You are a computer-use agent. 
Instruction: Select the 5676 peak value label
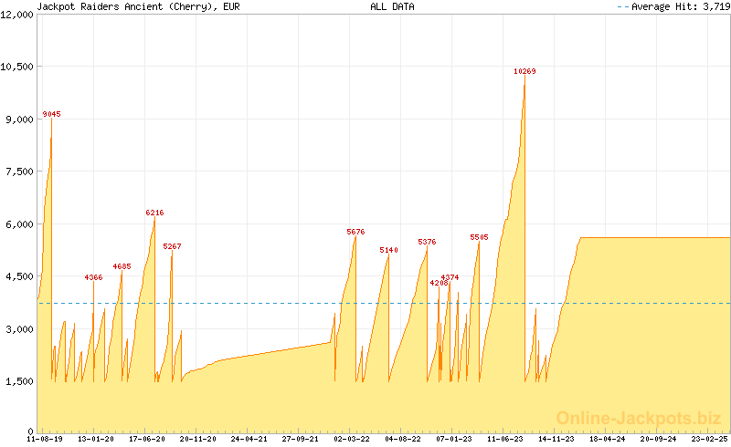pyautogui.click(x=355, y=232)
